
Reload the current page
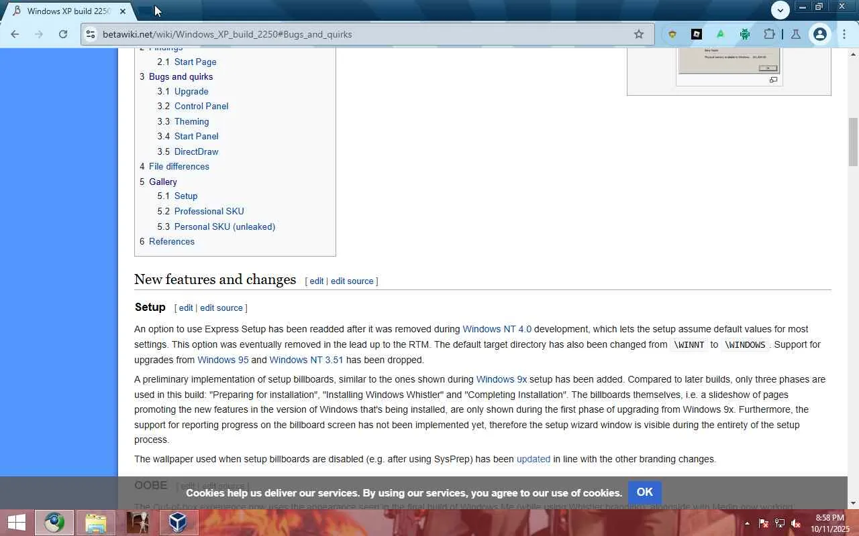(x=63, y=34)
